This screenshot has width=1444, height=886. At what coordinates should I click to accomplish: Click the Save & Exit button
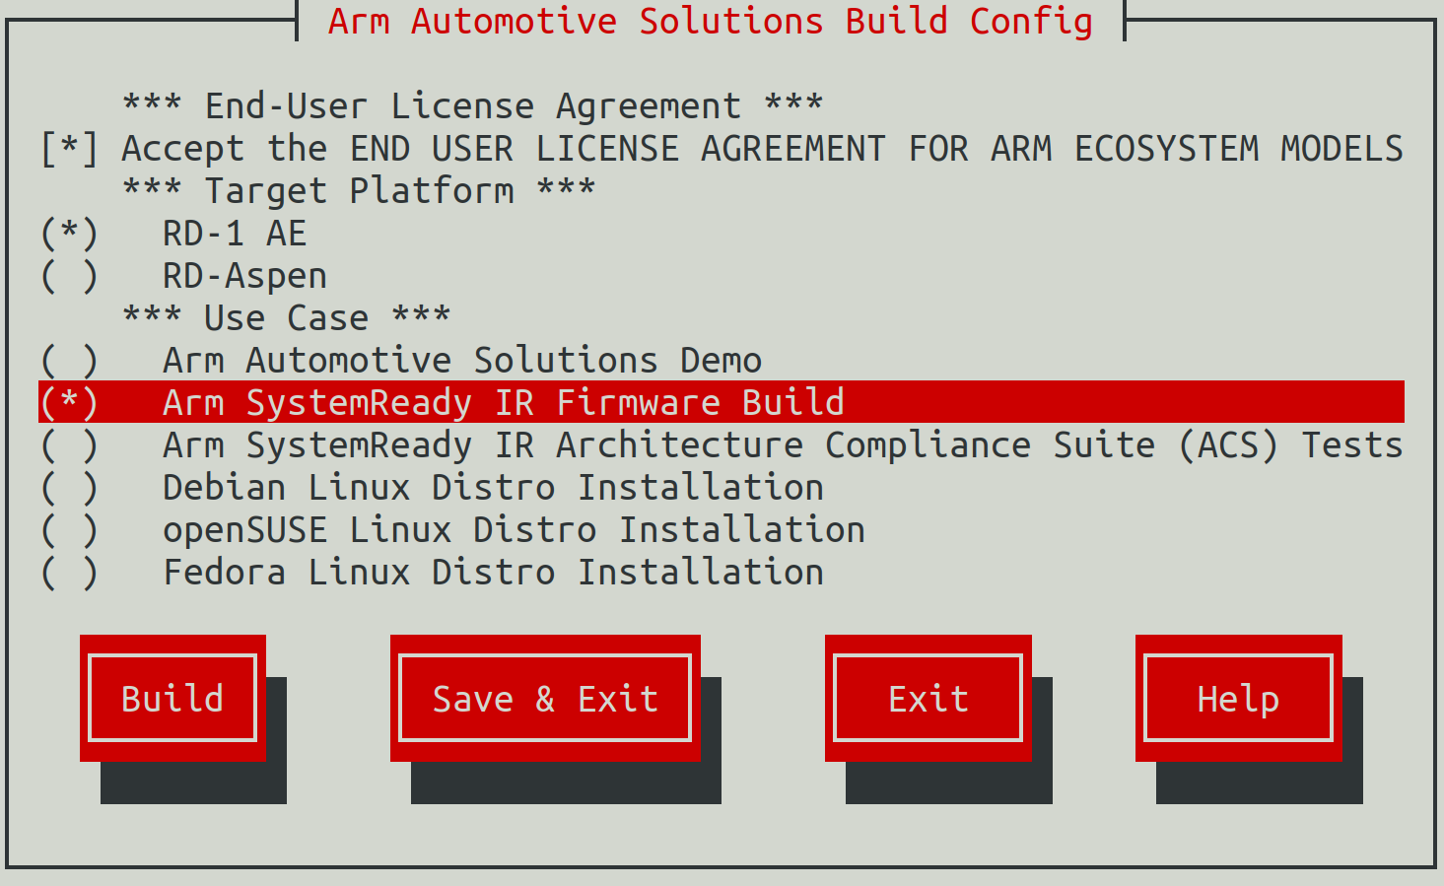coord(545,699)
